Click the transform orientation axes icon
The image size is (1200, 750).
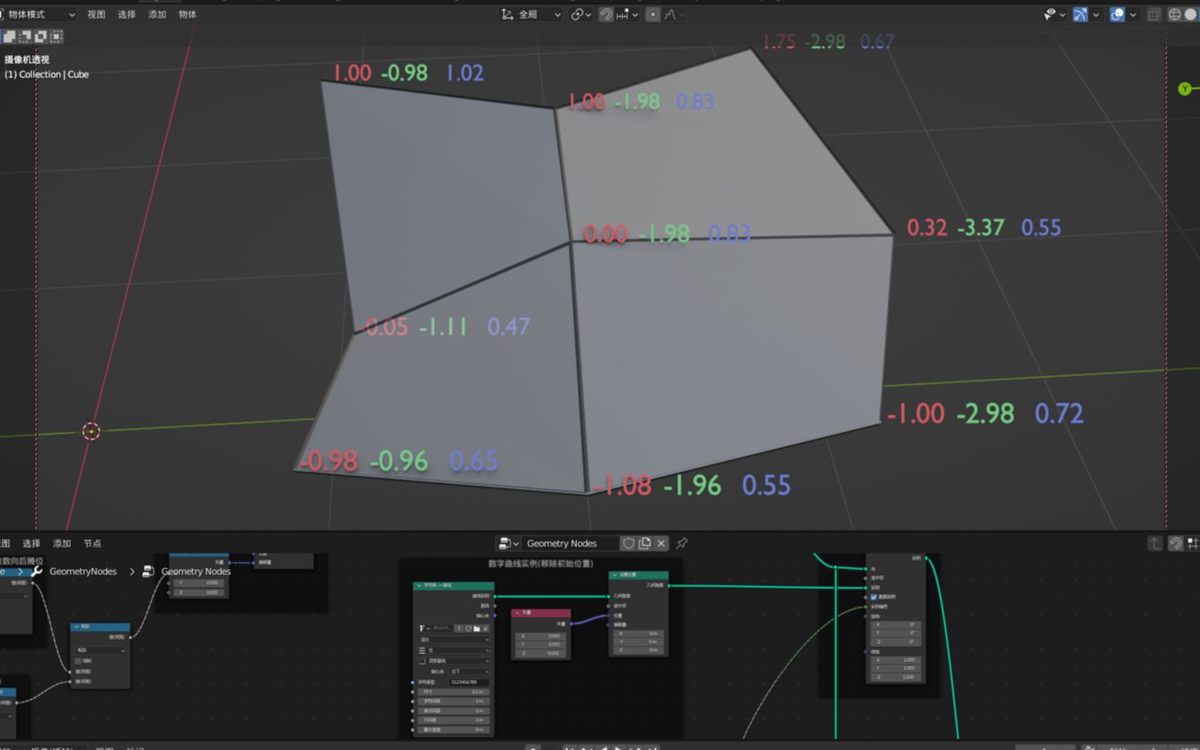click(x=507, y=14)
